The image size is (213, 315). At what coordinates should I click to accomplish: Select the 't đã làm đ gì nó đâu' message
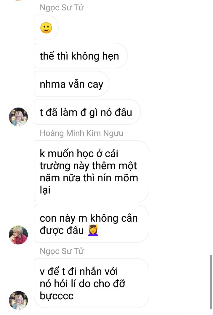click(87, 112)
